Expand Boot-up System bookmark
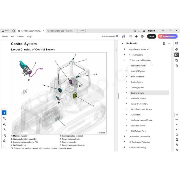The height and width of the screenshot is (180, 180). pos(126,76)
